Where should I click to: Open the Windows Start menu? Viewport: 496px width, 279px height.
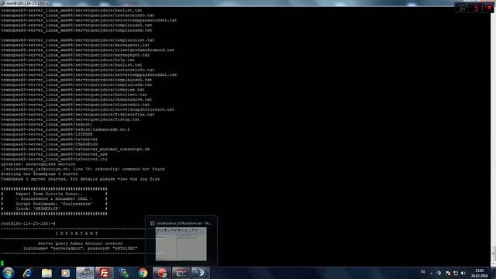coord(9,273)
